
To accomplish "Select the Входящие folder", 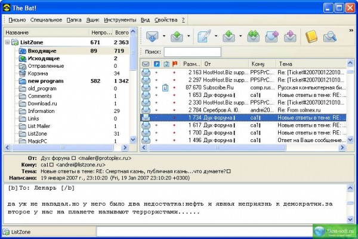I will (x=42, y=51).
